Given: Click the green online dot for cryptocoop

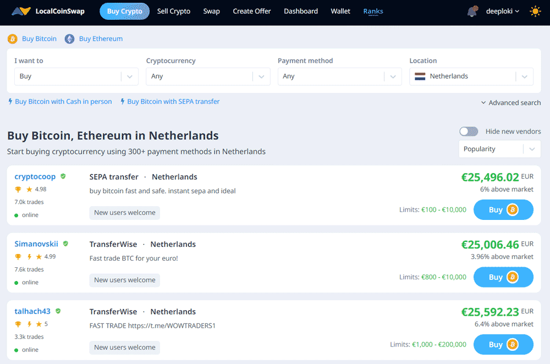Looking at the screenshot, I should [x=16, y=216].
